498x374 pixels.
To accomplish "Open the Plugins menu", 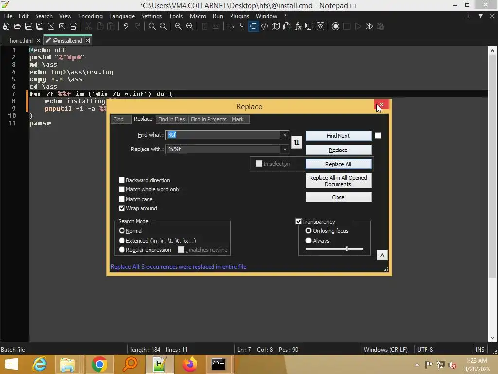I will (239, 16).
